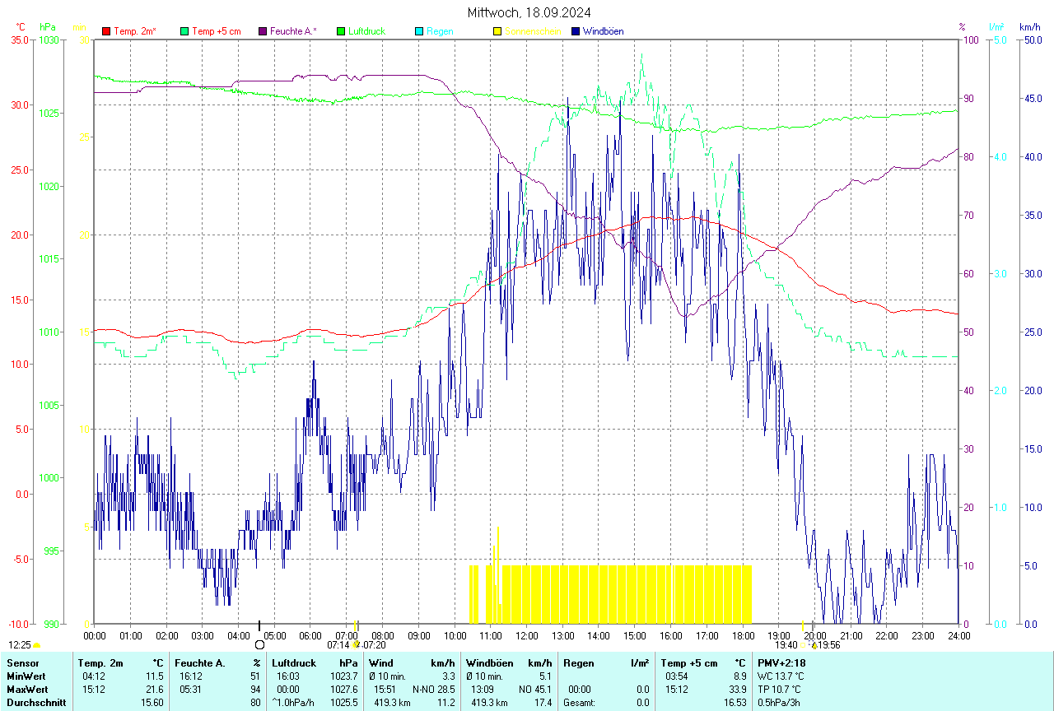Select the 'Luftdruck' legend label
The height and width of the screenshot is (711, 1054).
click(x=366, y=31)
